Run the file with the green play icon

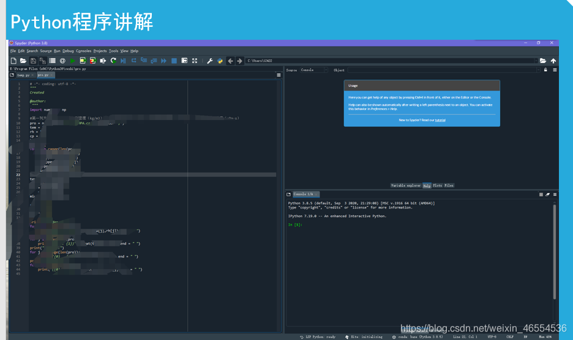click(x=72, y=61)
